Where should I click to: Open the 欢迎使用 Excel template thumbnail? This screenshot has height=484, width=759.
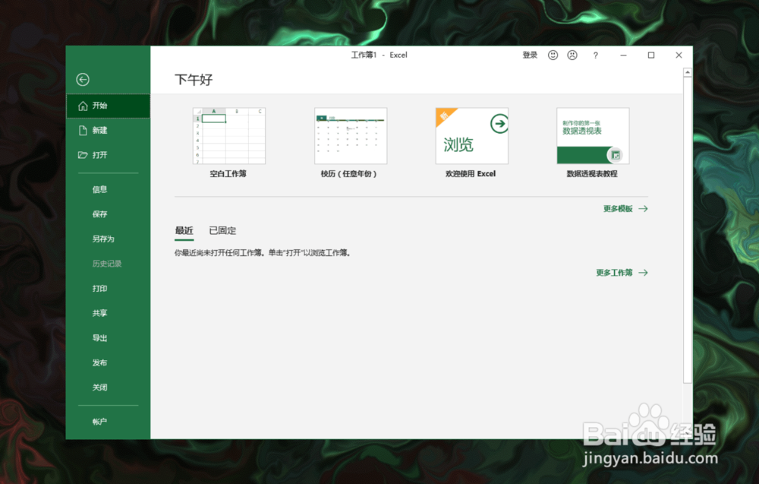tap(472, 136)
